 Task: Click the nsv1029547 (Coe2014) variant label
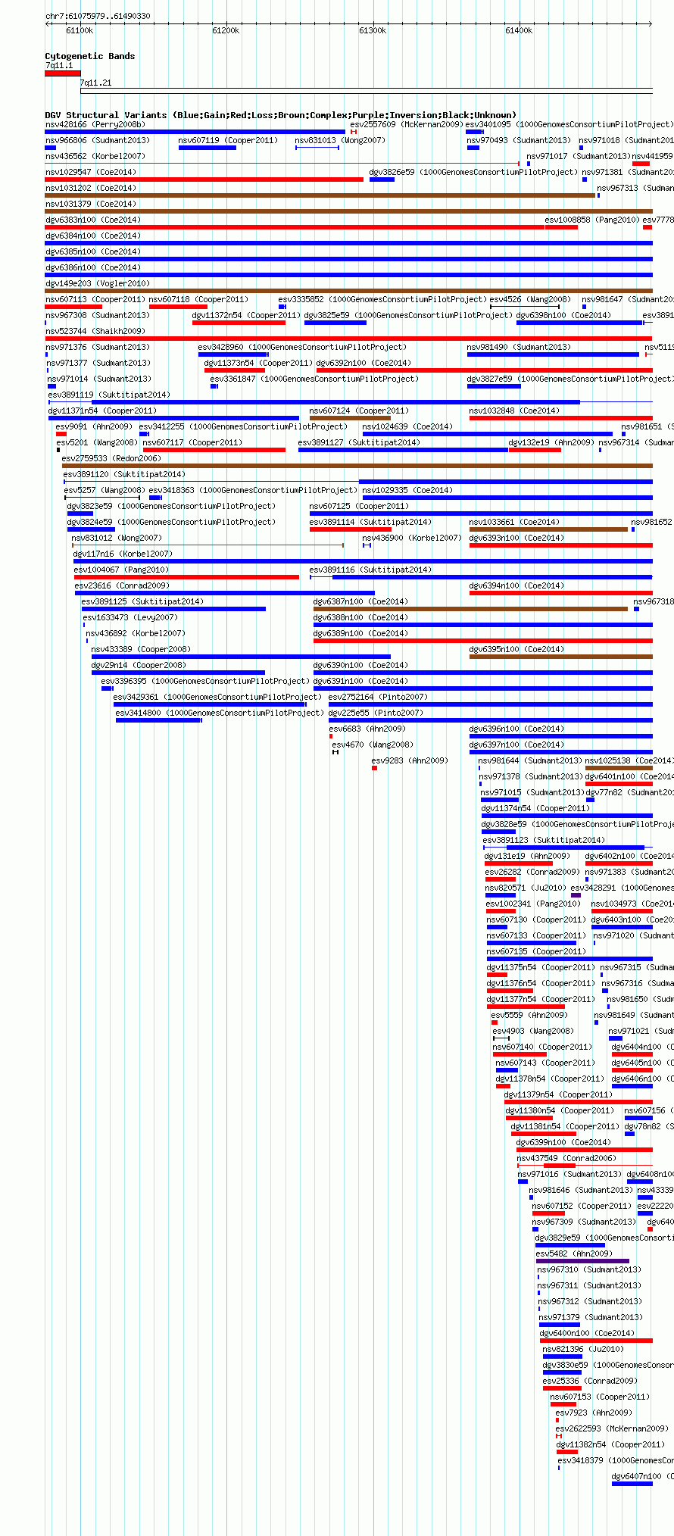91,172
